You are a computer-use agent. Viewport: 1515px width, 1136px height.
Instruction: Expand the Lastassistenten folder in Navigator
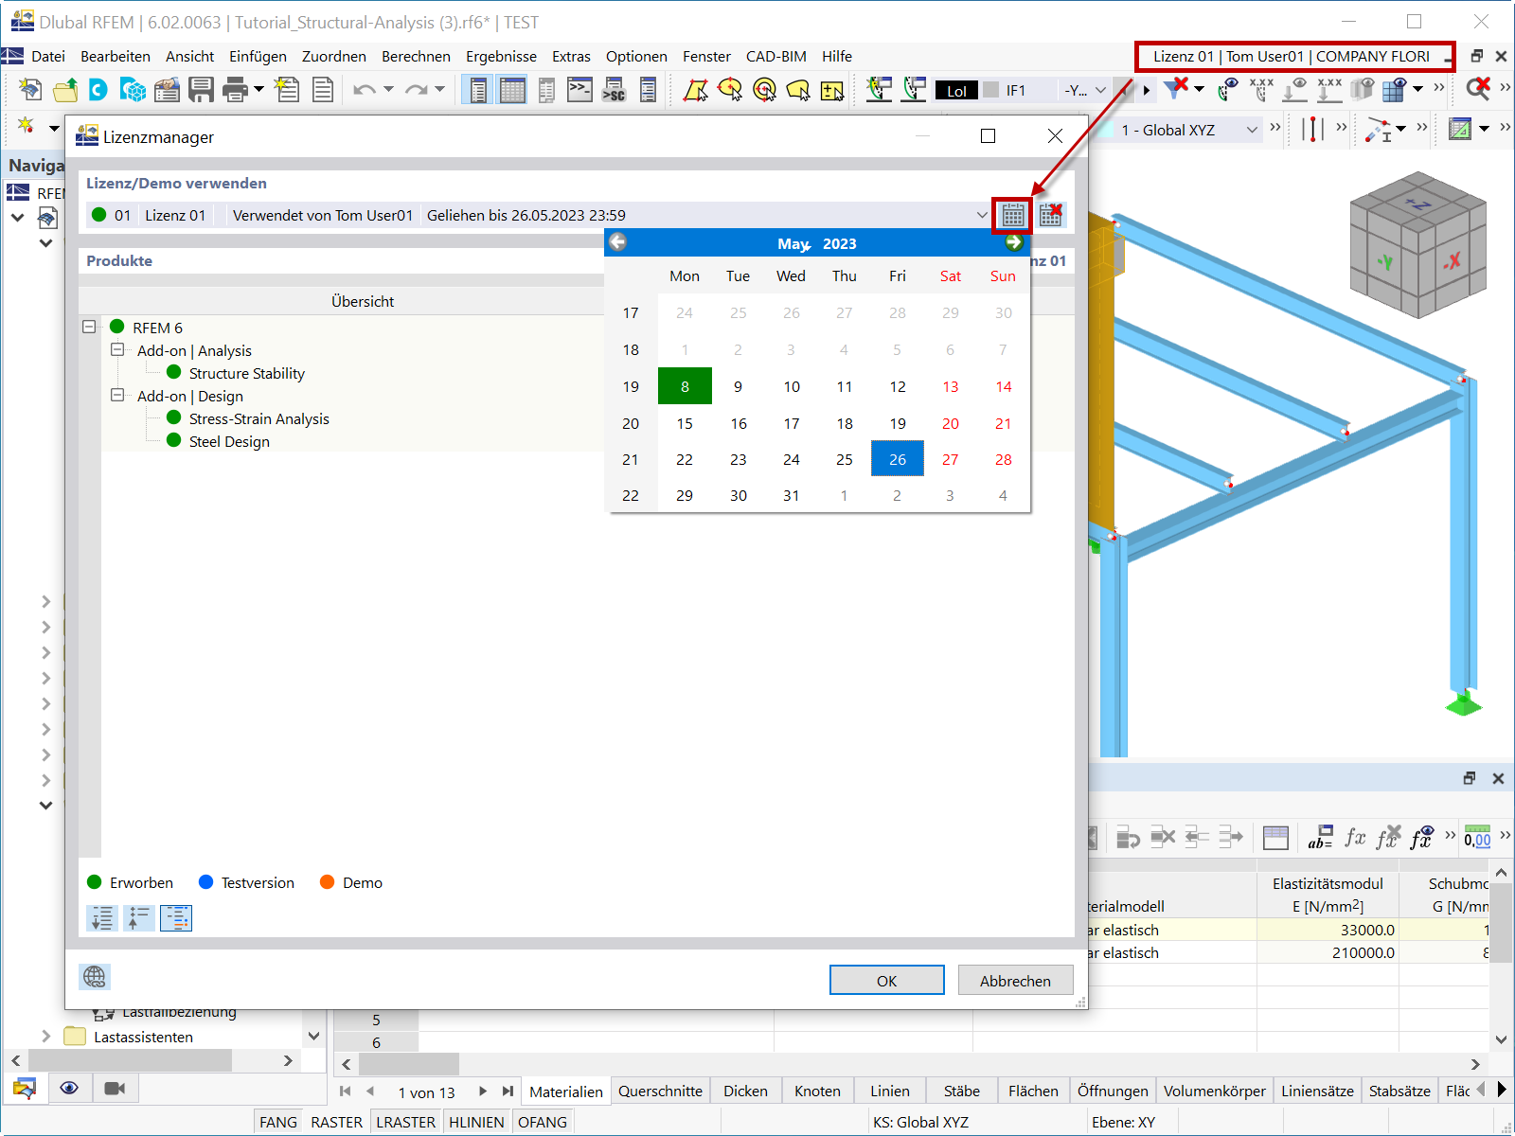[45, 1037]
